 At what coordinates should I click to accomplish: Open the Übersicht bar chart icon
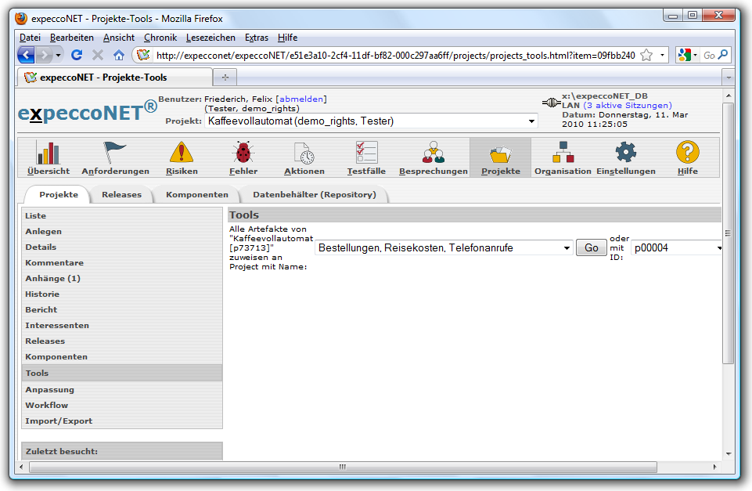click(49, 153)
